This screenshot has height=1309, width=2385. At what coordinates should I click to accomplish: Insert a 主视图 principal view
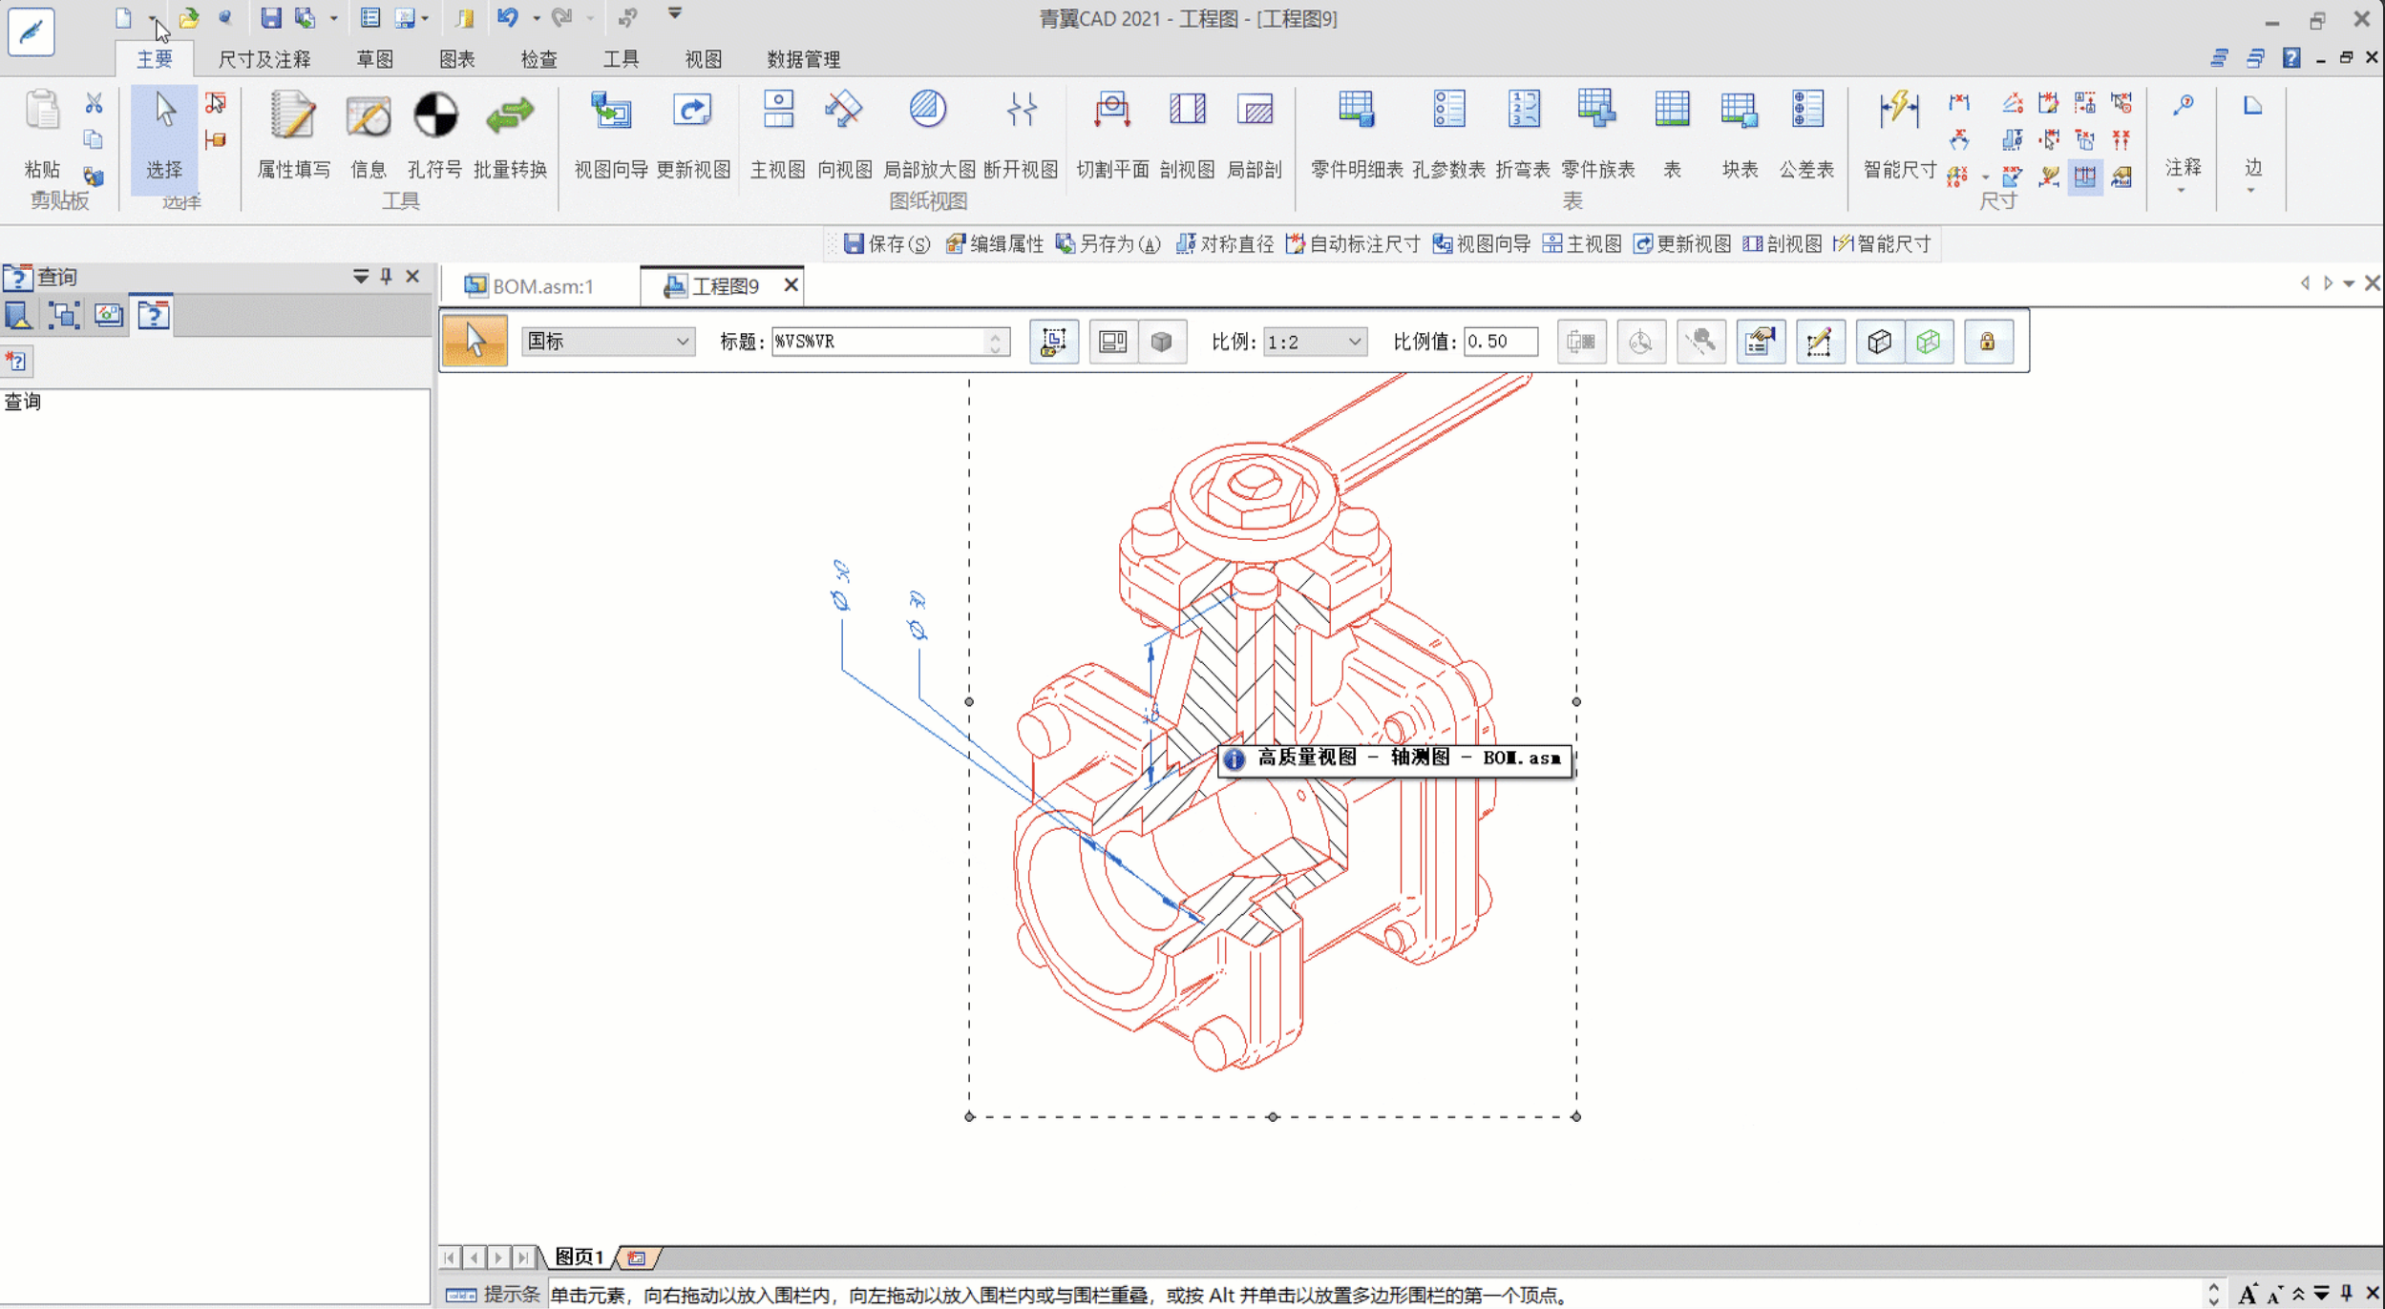click(777, 135)
